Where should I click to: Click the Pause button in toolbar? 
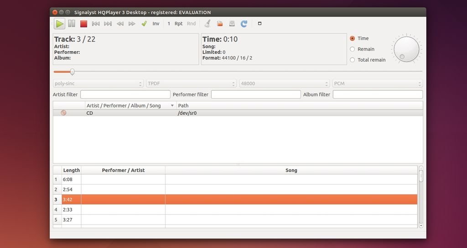click(x=72, y=24)
